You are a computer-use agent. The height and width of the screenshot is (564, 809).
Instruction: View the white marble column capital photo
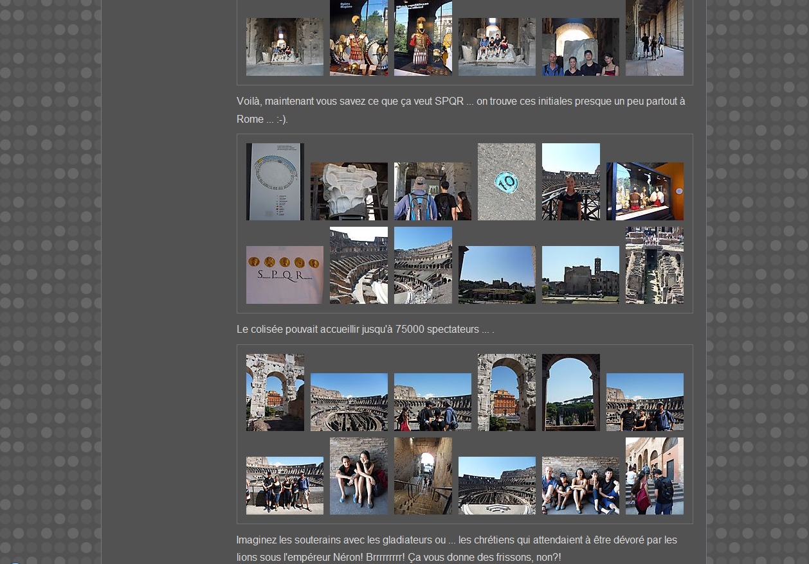[x=349, y=191]
